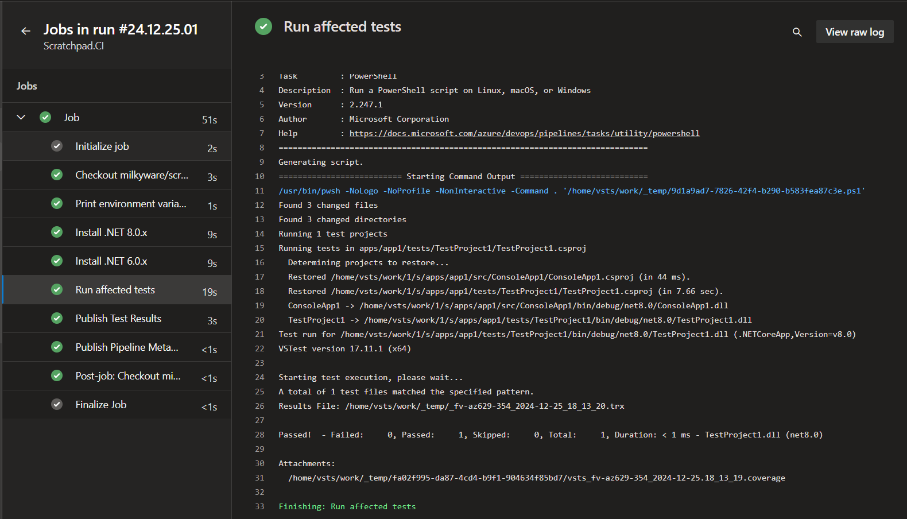Collapse the Job group chevron
This screenshot has width=907, height=519.
[21, 117]
